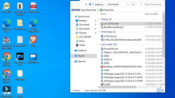Switch to details view layout button

[159, 90]
